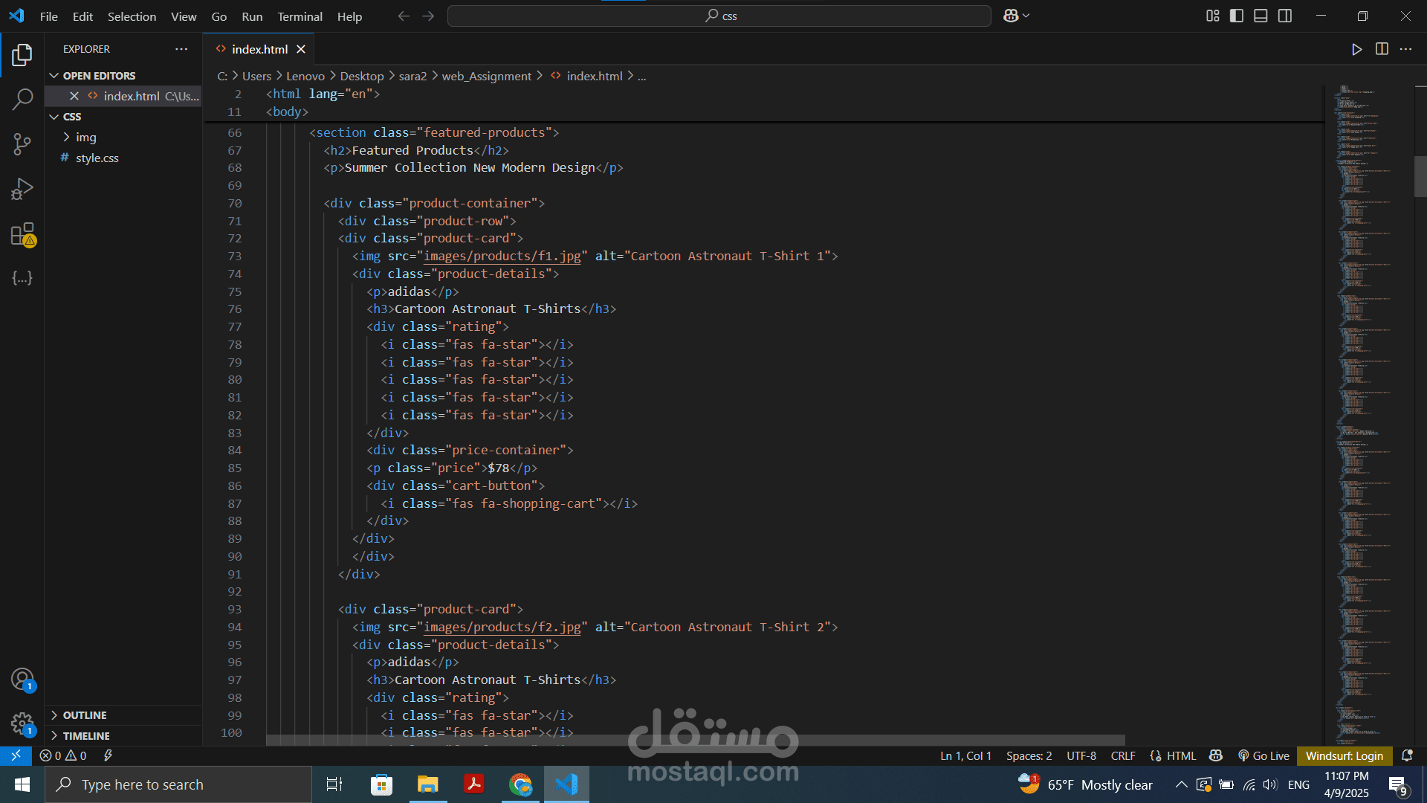
Task: Click Windows taskbar search box
Action: pyautogui.click(x=178, y=784)
